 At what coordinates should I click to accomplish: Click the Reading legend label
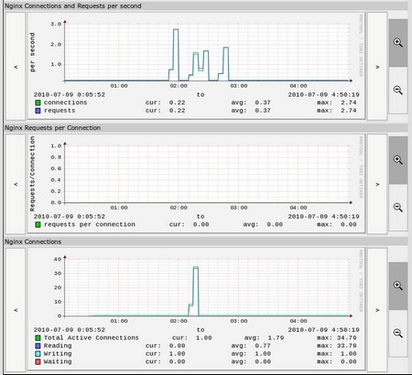pyautogui.click(x=58, y=346)
